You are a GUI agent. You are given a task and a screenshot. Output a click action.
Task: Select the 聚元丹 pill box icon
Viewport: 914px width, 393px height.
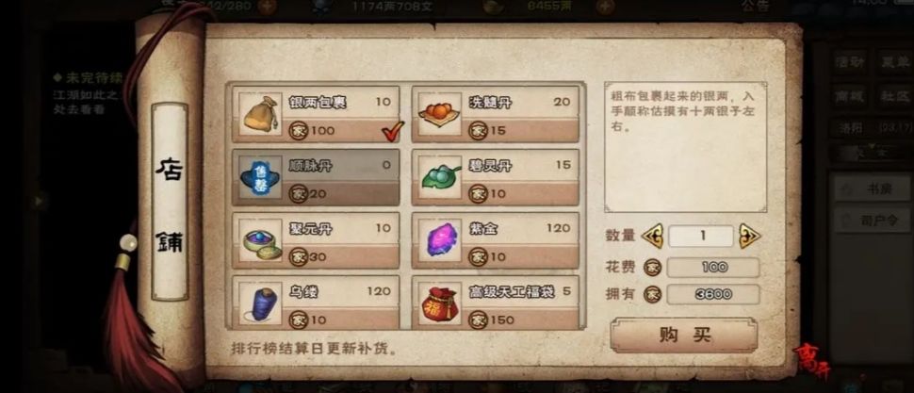coord(260,240)
